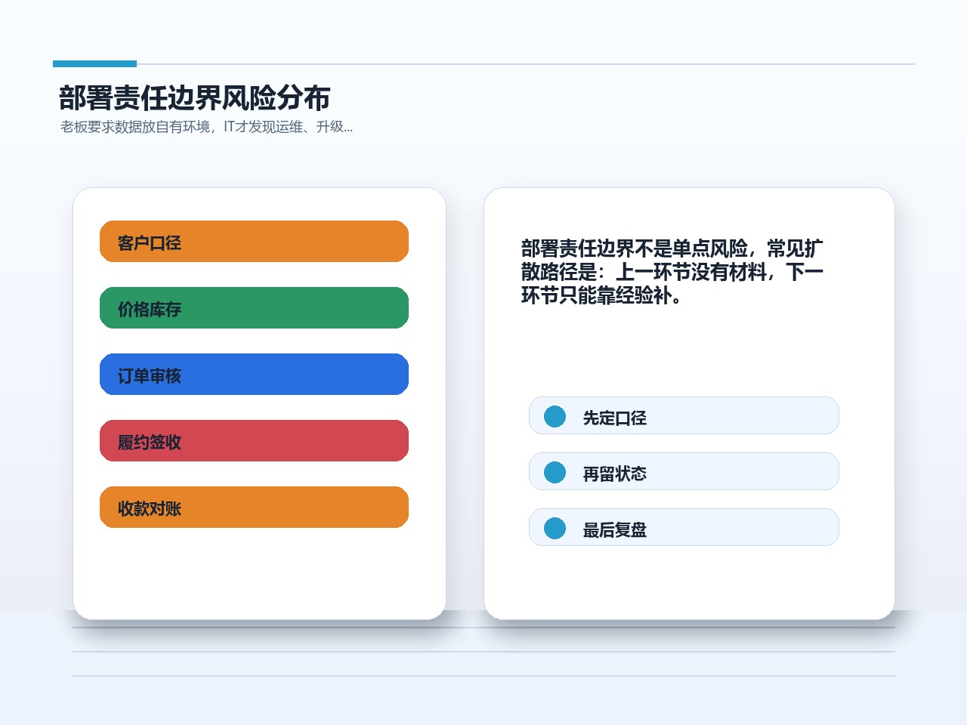Select the 再留状态 pill item
Image resolution: width=967 pixels, height=725 pixels.
pos(684,471)
